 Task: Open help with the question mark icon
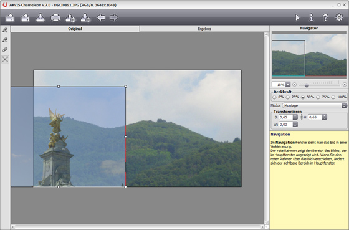(325, 17)
